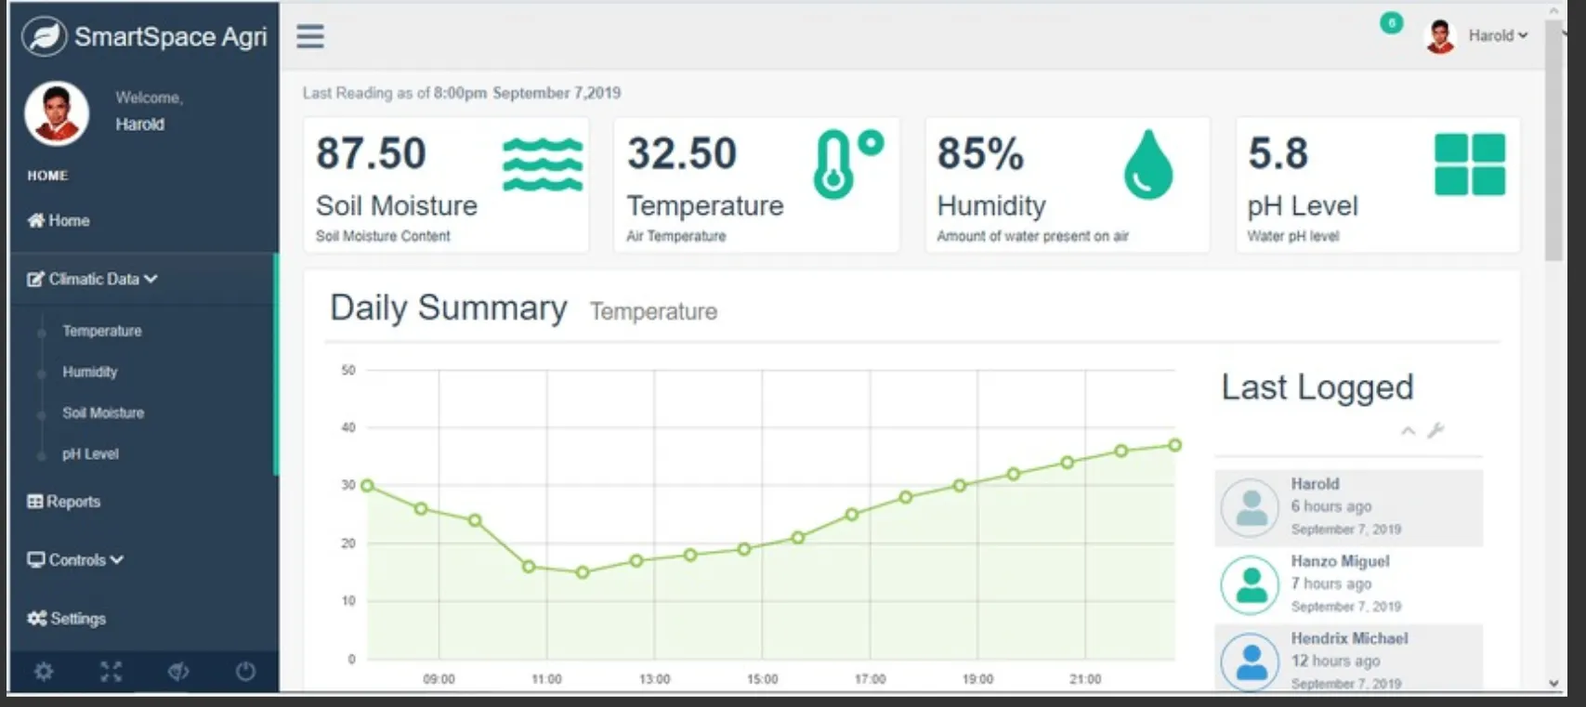
Task: Click the SmartSpace Agri logo
Action: (145, 36)
